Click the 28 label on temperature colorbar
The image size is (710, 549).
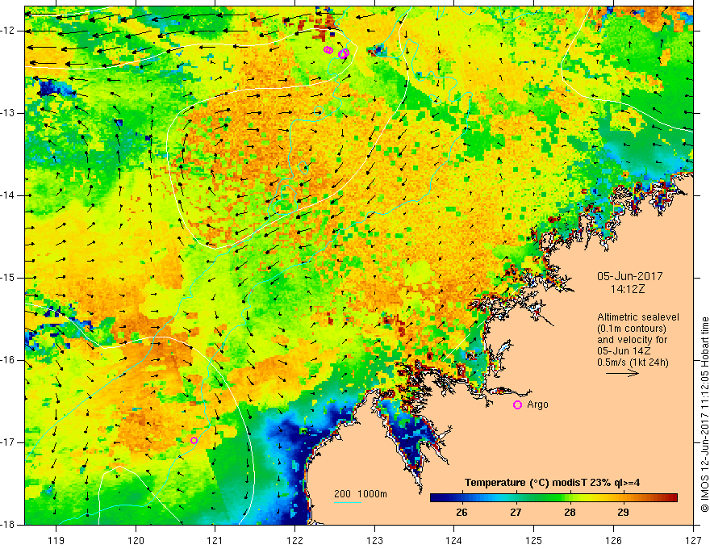(x=569, y=512)
